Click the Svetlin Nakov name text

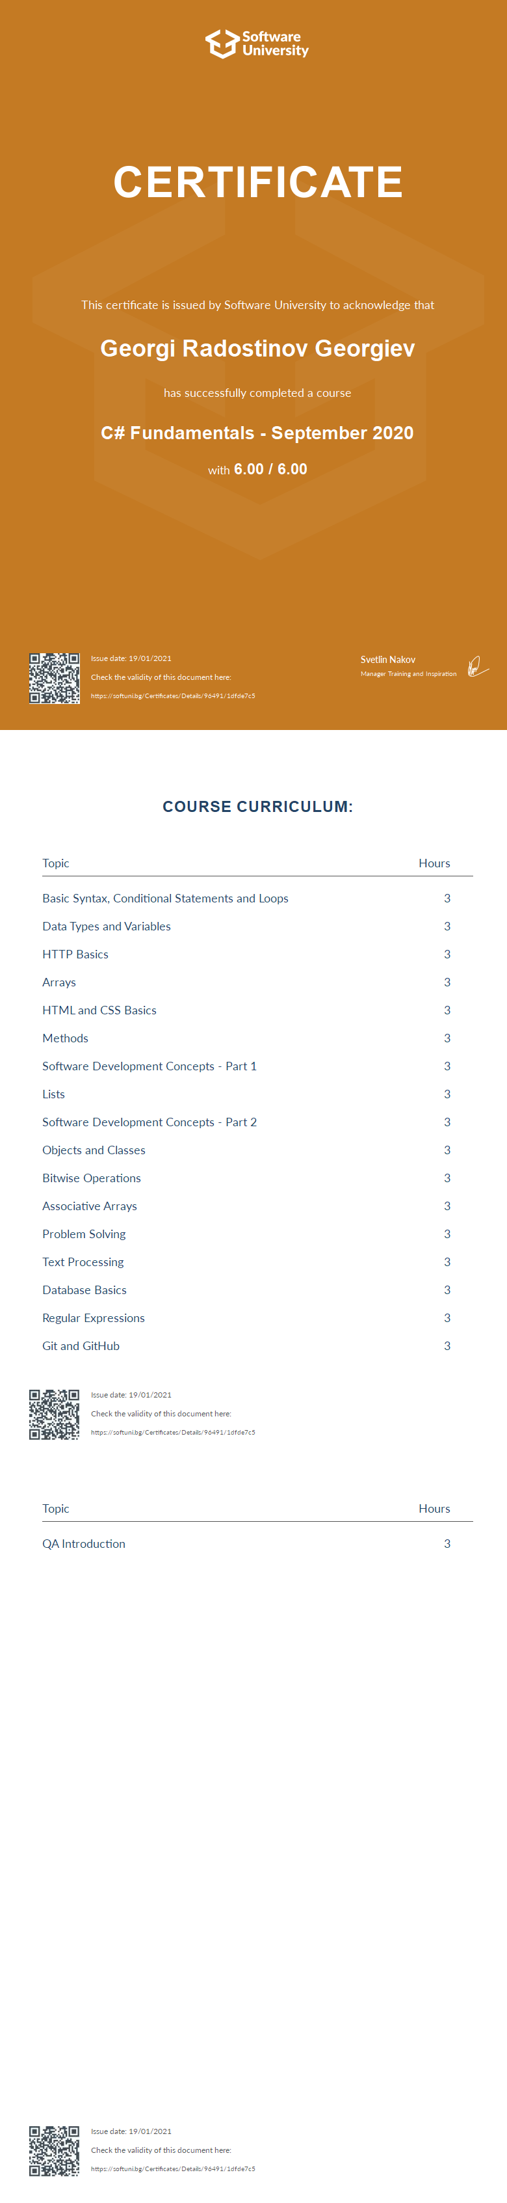click(x=387, y=659)
